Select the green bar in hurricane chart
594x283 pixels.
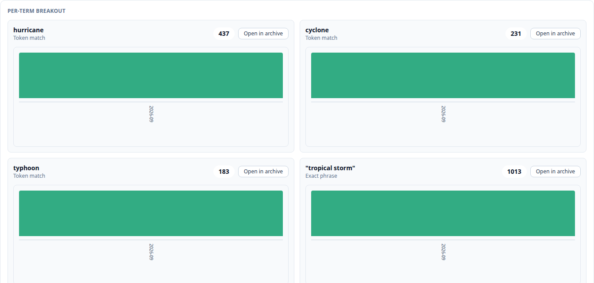click(x=151, y=75)
